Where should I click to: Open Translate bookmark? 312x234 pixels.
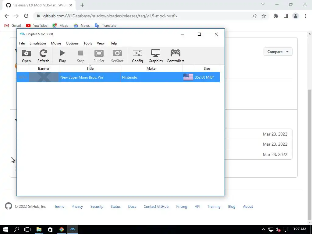105,26
